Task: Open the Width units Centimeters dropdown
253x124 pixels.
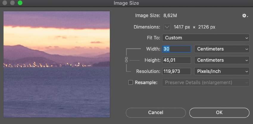Action: 222,49
